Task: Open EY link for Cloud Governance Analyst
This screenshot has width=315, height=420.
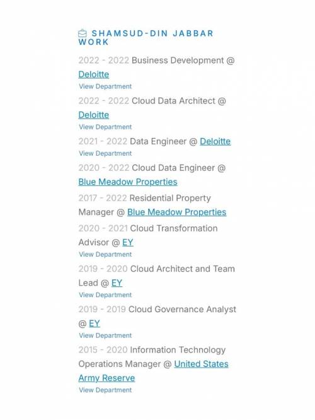Action: [94, 324]
